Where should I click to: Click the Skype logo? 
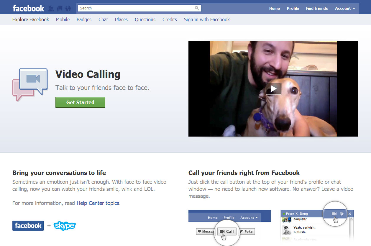point(65,226)
